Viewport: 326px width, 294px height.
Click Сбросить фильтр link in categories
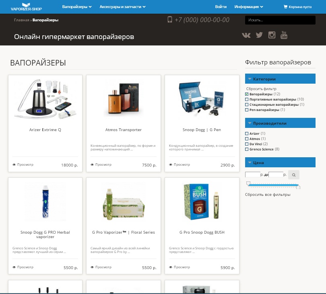pos(261,89)
